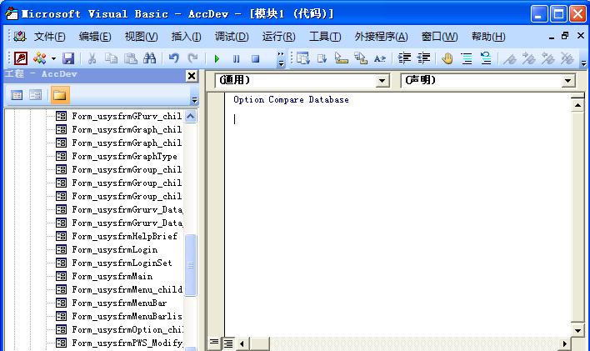
Task: Save the AccDev project
Action: click(x=68, y=58)
